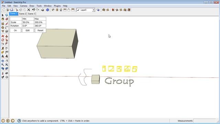Click the Cut scissors icon

tap(17, 10)
